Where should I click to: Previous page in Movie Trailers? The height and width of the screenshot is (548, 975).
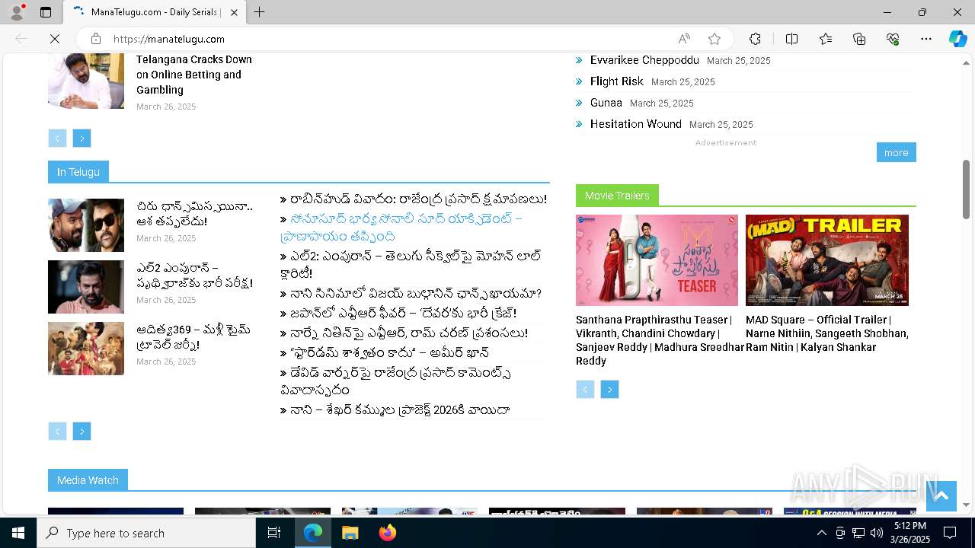585,390
